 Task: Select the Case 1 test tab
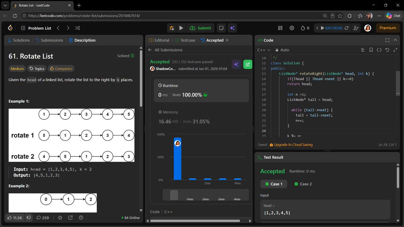(x=274, y=184)
